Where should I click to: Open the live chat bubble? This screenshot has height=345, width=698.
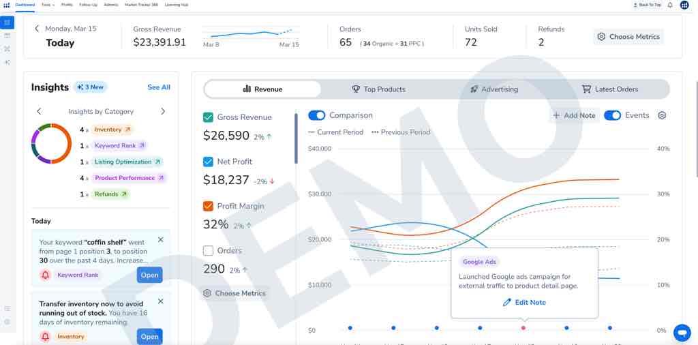[682, 333]
